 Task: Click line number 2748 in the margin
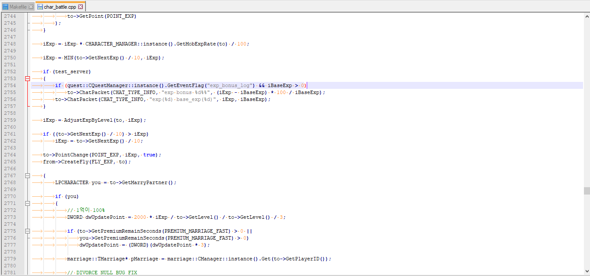(10, 44)
